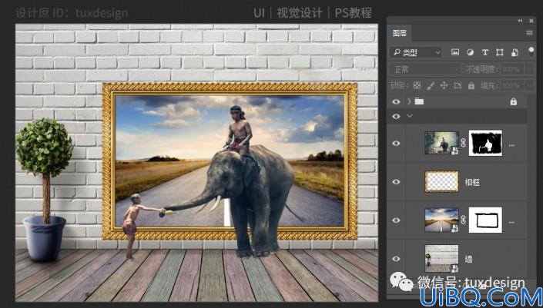Click the lock icon on folder group
The height and width of the screenshot is (308, 543).
click(x=514, y=101)
